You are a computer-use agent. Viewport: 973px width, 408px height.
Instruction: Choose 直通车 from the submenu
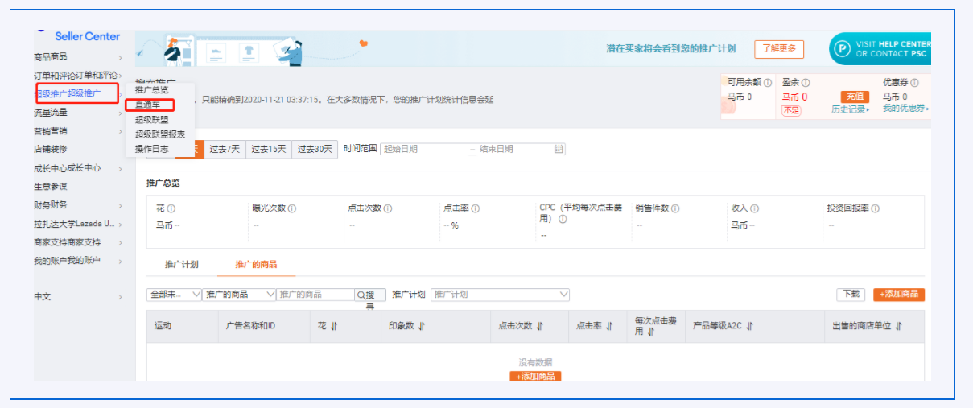click(148, 105)
